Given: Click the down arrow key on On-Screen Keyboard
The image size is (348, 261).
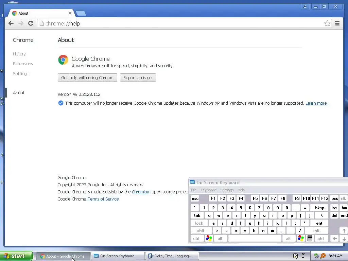Looking at the screenshot, I should click(x=344, y=239).
